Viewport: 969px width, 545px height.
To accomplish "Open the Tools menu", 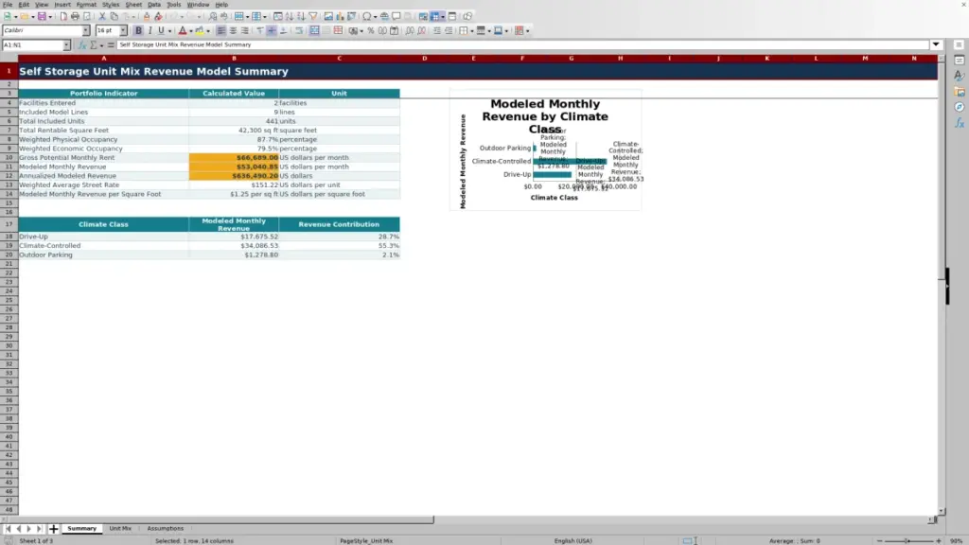I will point(174,5).
